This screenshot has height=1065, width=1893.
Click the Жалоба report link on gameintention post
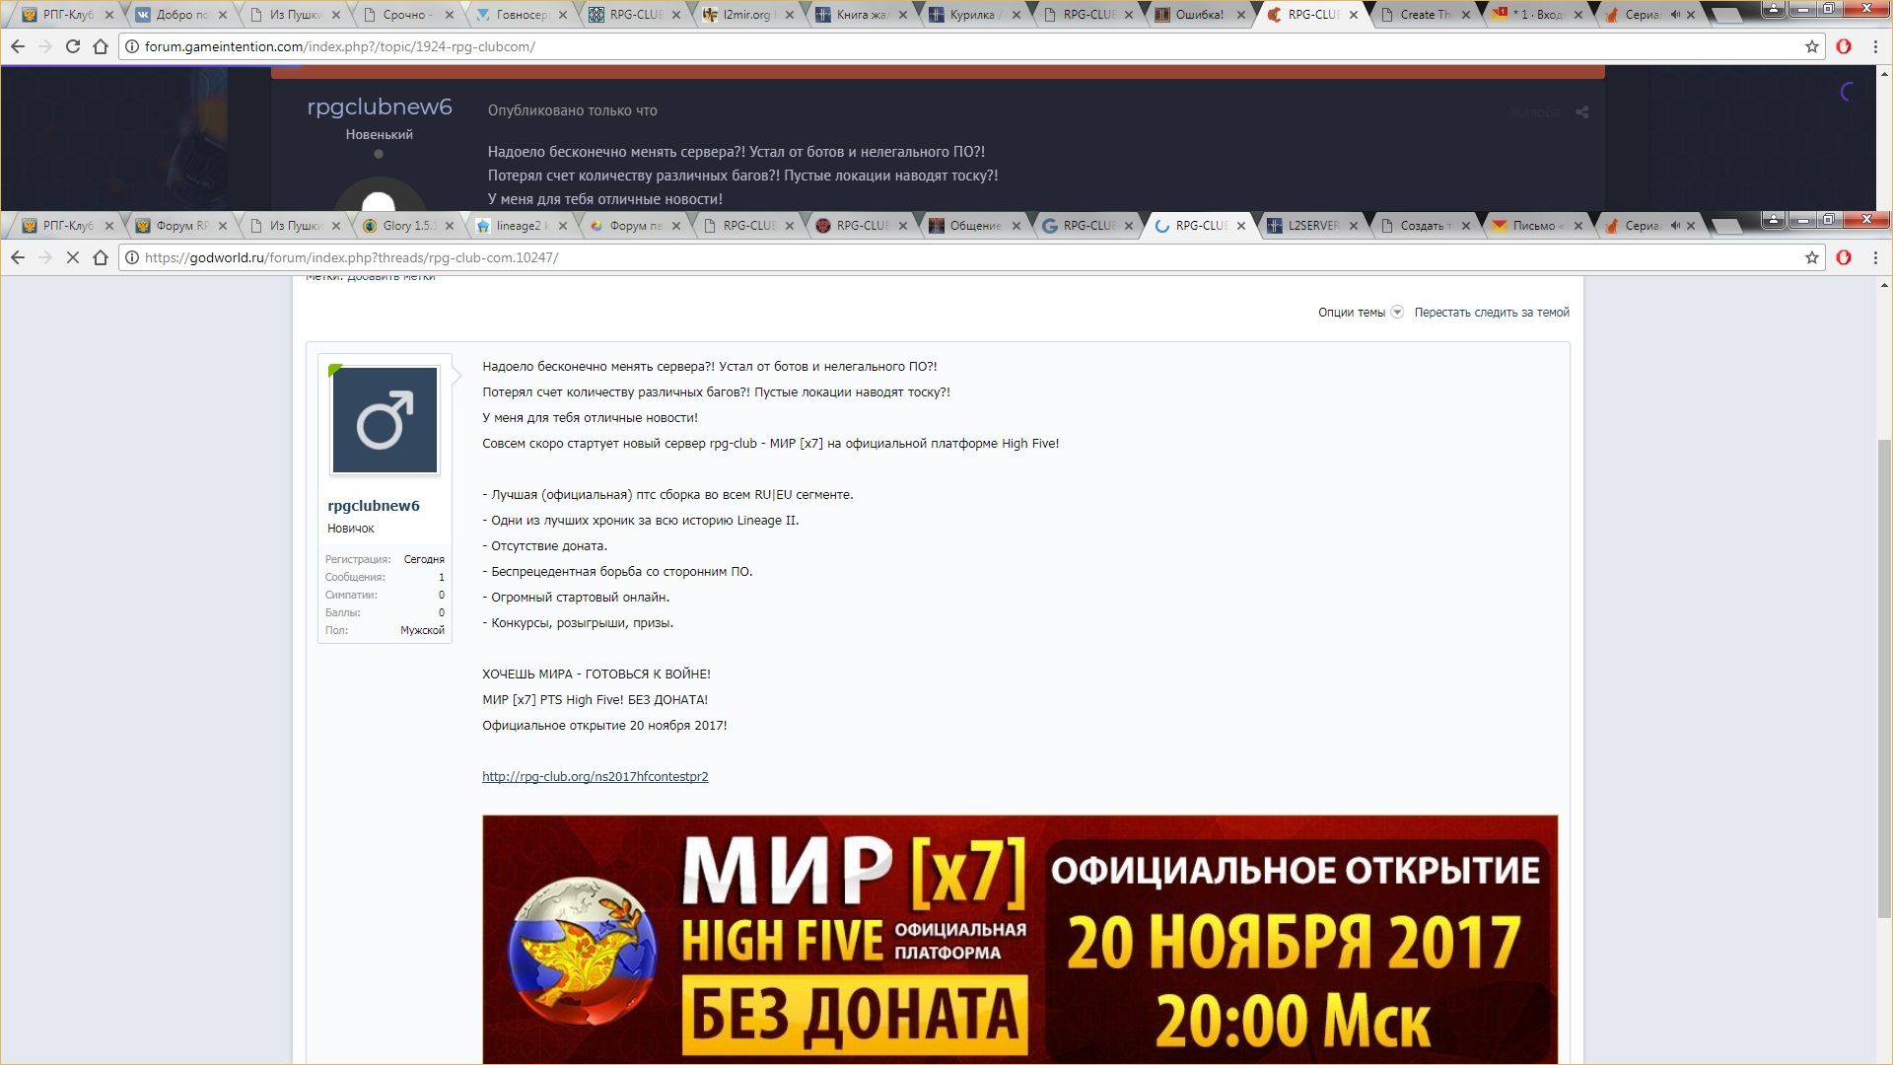pyautogui.click(x=1535, y=112)
